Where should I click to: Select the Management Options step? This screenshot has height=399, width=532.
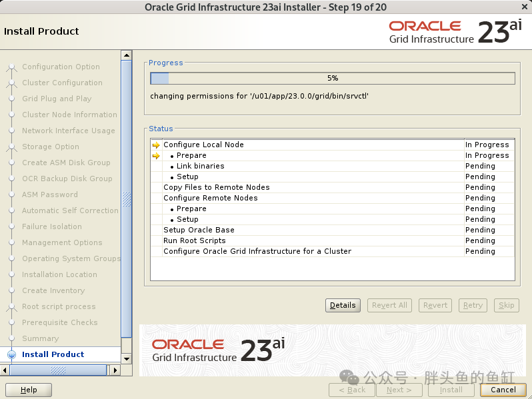62,242
